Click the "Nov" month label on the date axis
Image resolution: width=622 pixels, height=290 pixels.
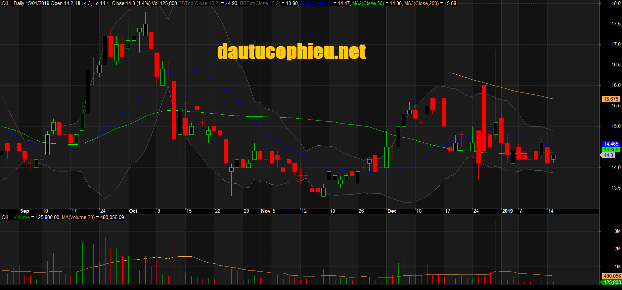pyautogui.click(x=266, y=211)
